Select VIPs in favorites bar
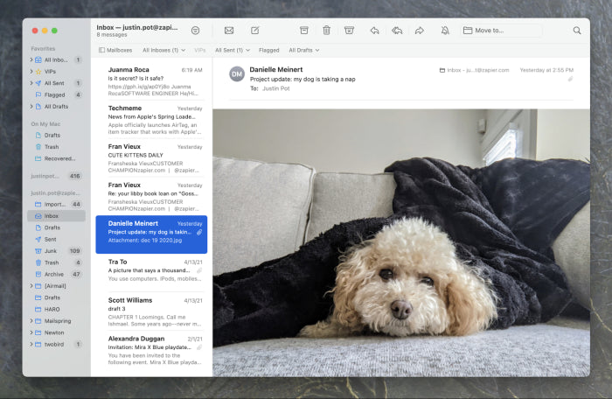The width and height of the screenshot is (612, 399). pos(200,50)
